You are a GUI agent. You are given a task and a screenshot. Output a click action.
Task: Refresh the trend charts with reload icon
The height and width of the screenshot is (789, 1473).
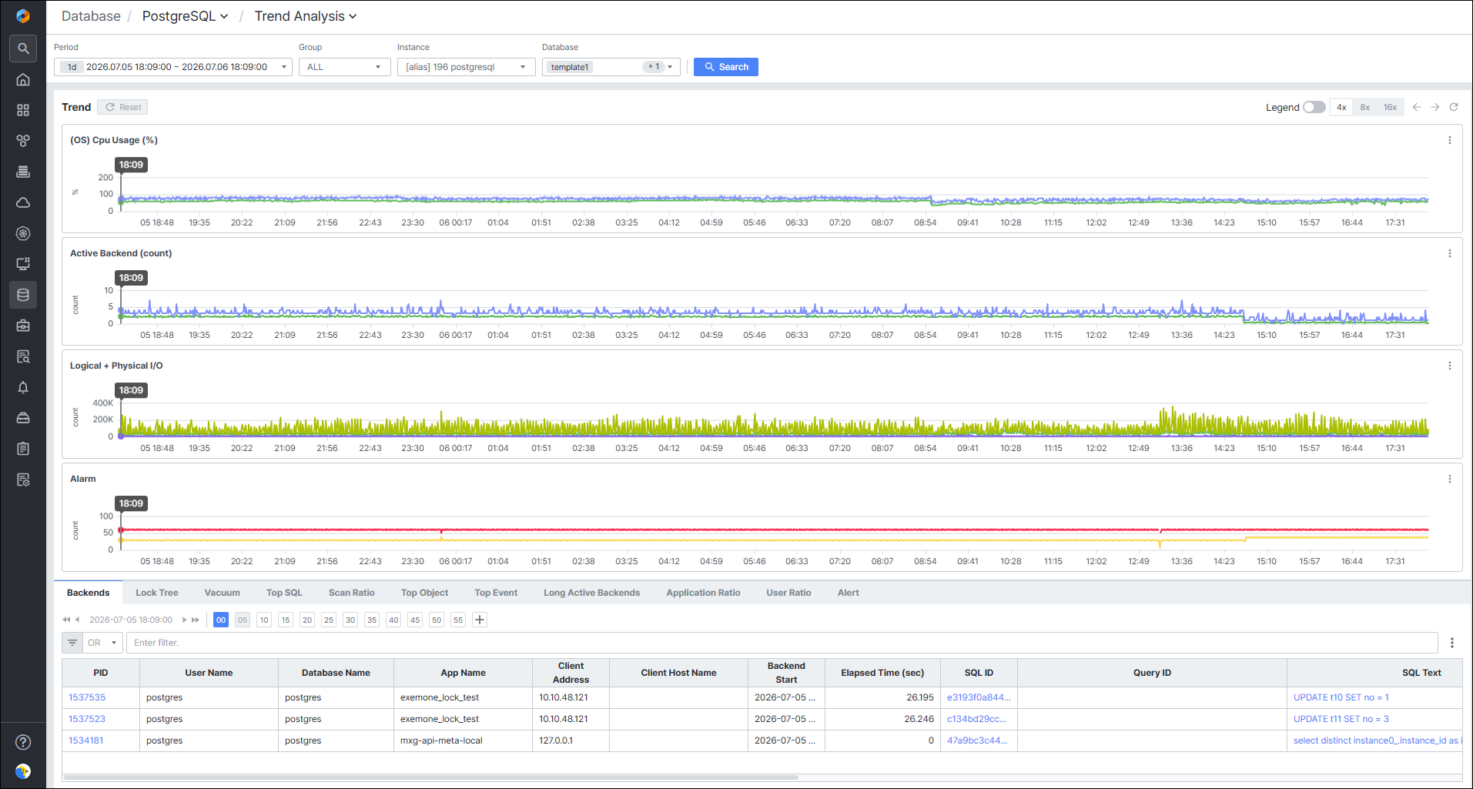point(1454,107)
